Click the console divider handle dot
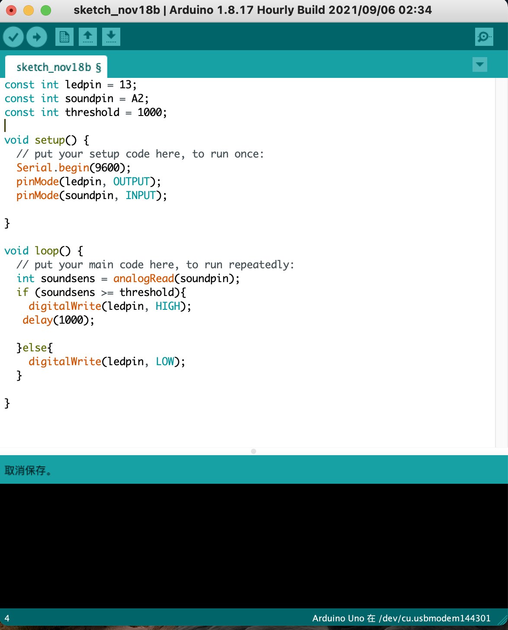Viewport: 508px width, 630px height. tap(254, 451)
